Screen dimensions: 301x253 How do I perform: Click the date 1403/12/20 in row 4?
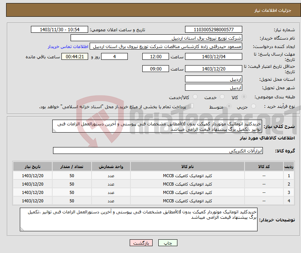[x=33, y=201]
